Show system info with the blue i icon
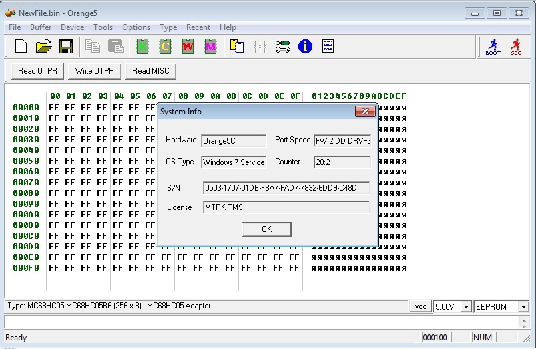Screen dimensions: 536x349 coord(305,46)
